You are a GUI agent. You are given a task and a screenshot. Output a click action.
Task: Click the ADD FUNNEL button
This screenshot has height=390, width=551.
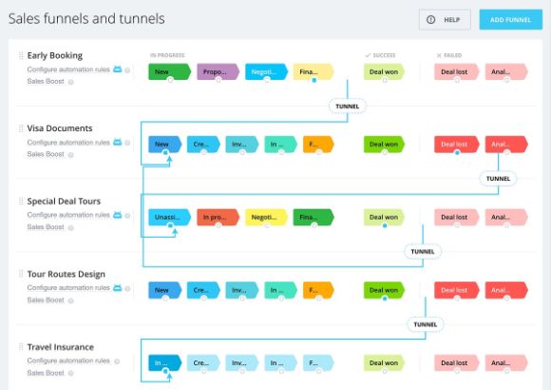(x=510, y=20)
